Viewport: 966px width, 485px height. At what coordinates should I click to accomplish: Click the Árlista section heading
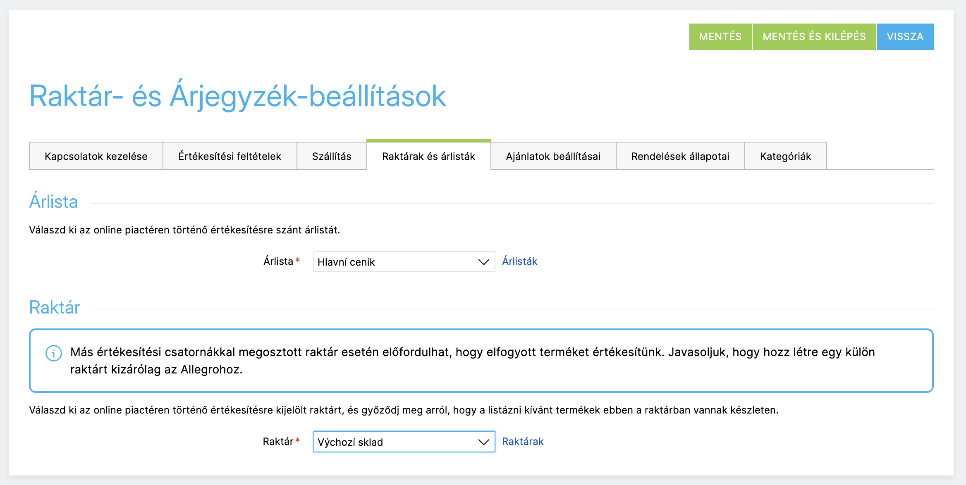click(x=53, y=202)
